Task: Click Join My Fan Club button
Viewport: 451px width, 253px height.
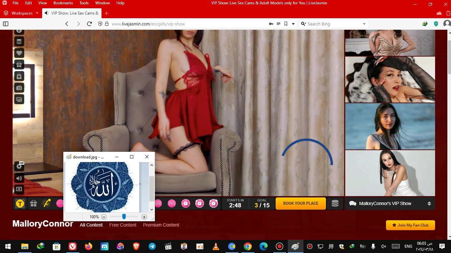Action: 410,225
